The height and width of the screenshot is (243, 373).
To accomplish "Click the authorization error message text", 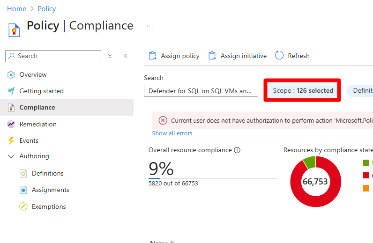I will (272, 120).
